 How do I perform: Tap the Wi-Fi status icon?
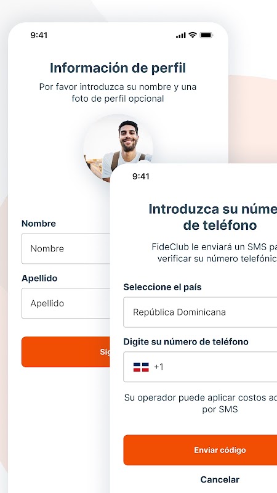coord(193,35)
